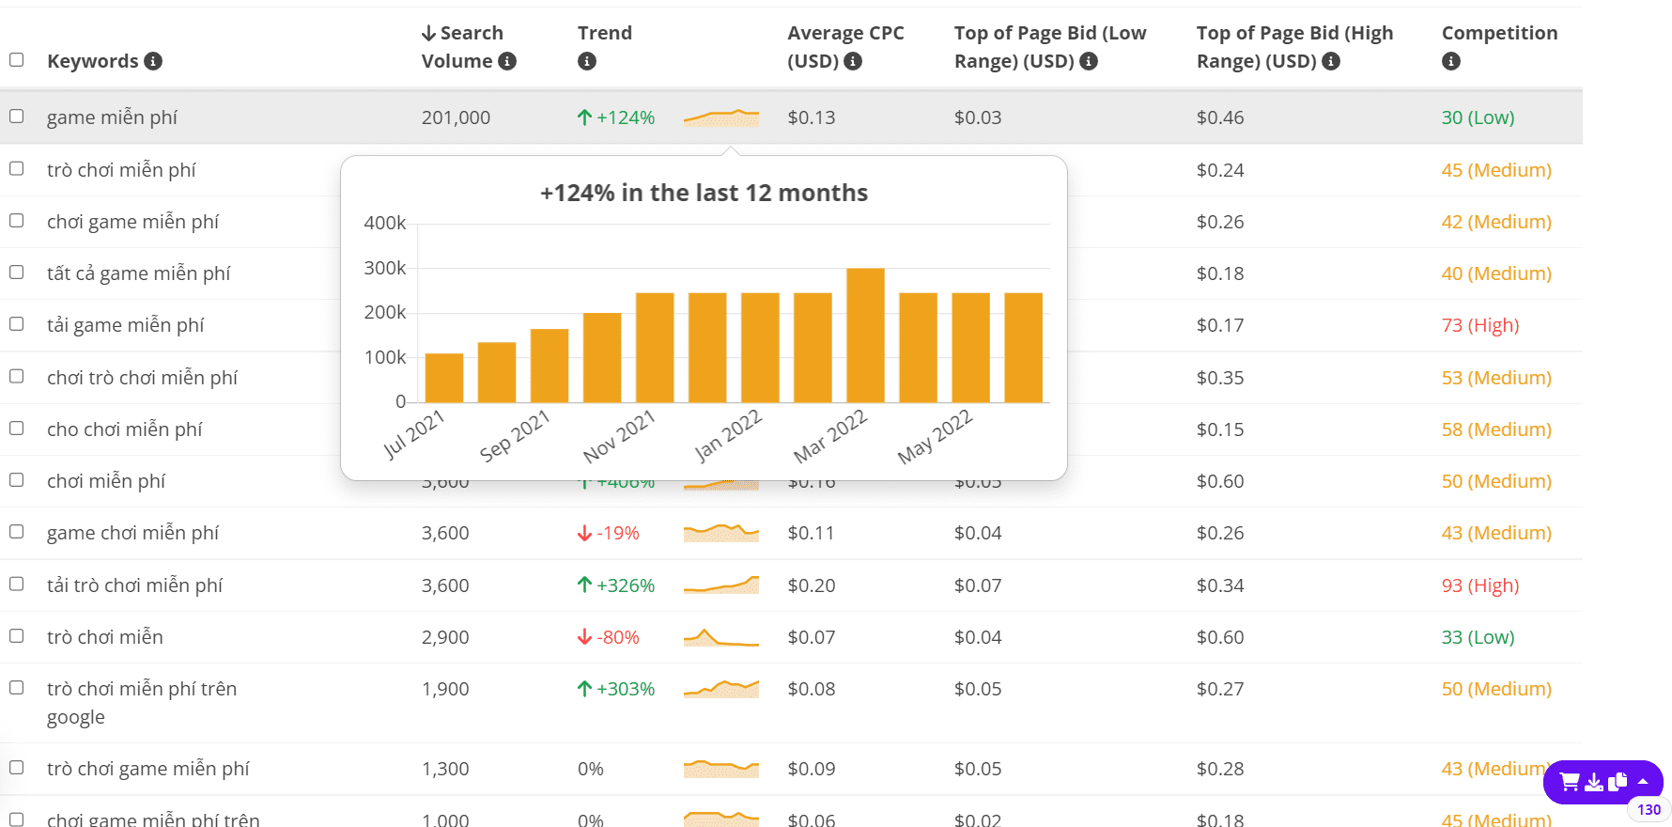Image resolution: width=1672 pixels, height=827 pixels.
Task: Expand the purple floating widget caret
Action: click(1643, 782)
